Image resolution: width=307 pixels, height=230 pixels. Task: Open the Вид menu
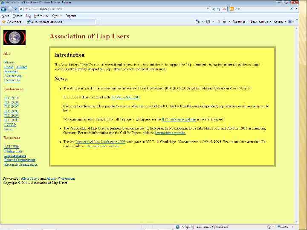click(28, 16)
